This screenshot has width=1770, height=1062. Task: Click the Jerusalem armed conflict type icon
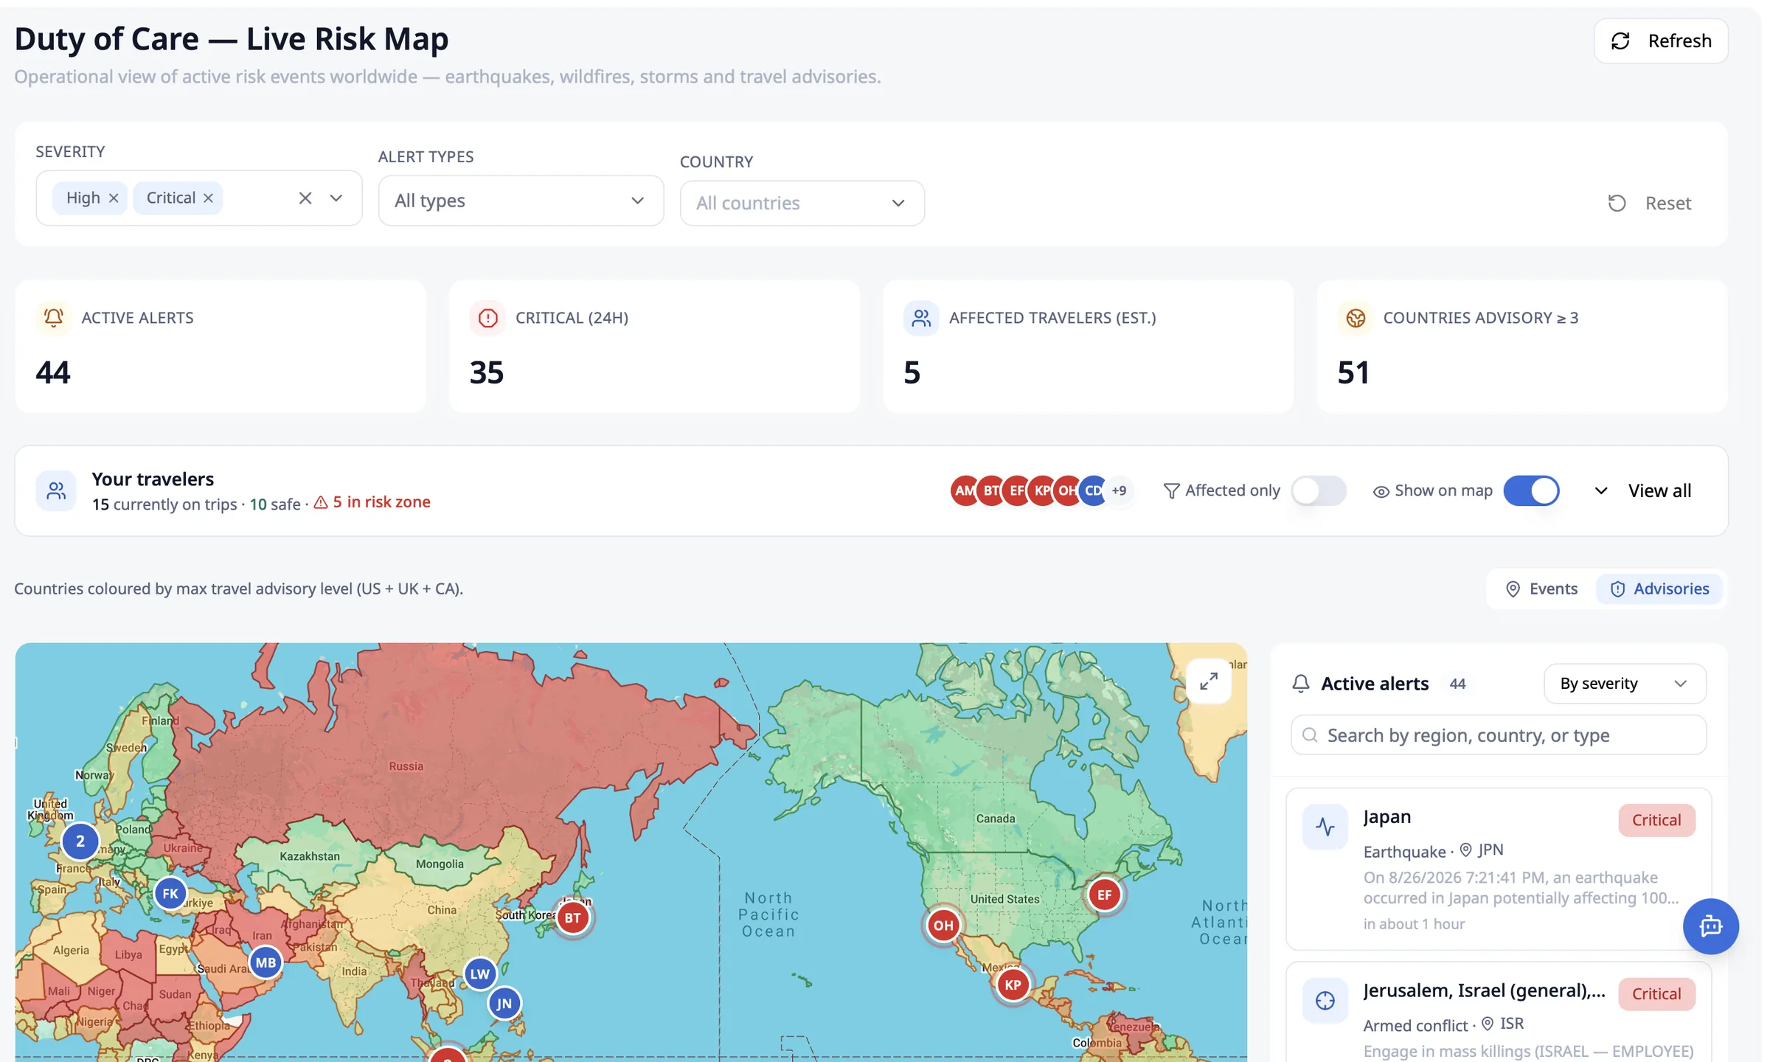click(1325, 1001)
